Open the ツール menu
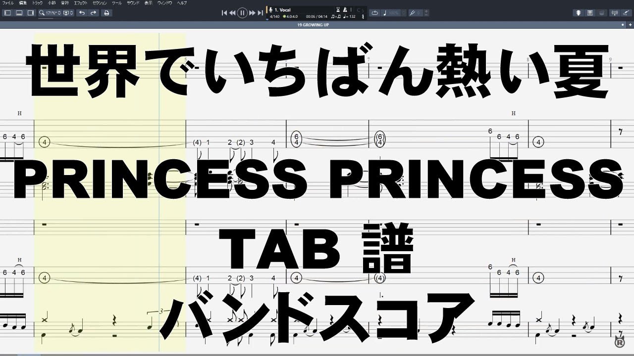This screenshot has height=356, width=634. [117, 3]
